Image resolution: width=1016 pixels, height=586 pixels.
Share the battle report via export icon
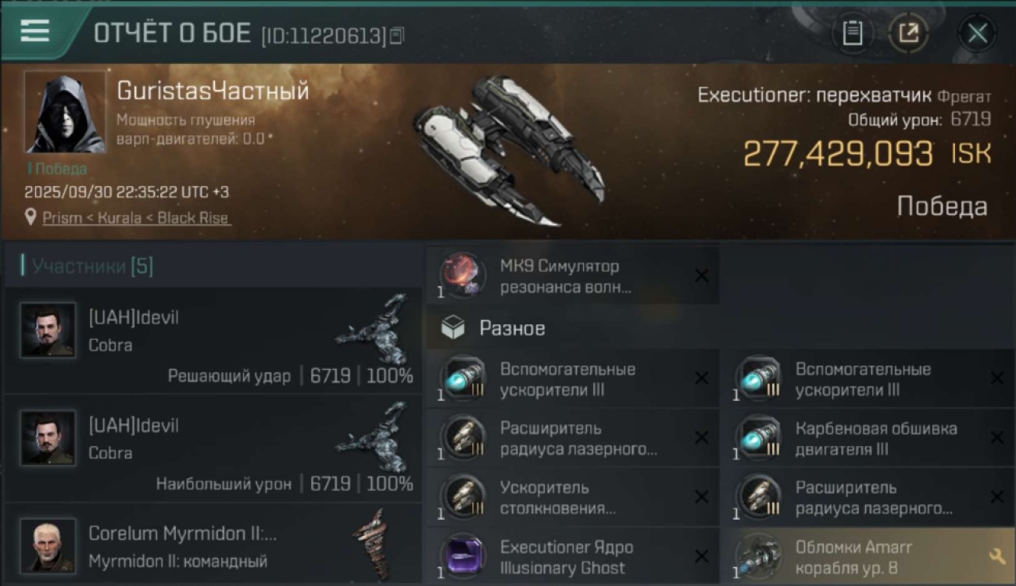[908, 34]
